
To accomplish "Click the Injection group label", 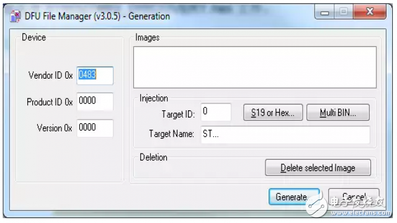I will 154,98.
